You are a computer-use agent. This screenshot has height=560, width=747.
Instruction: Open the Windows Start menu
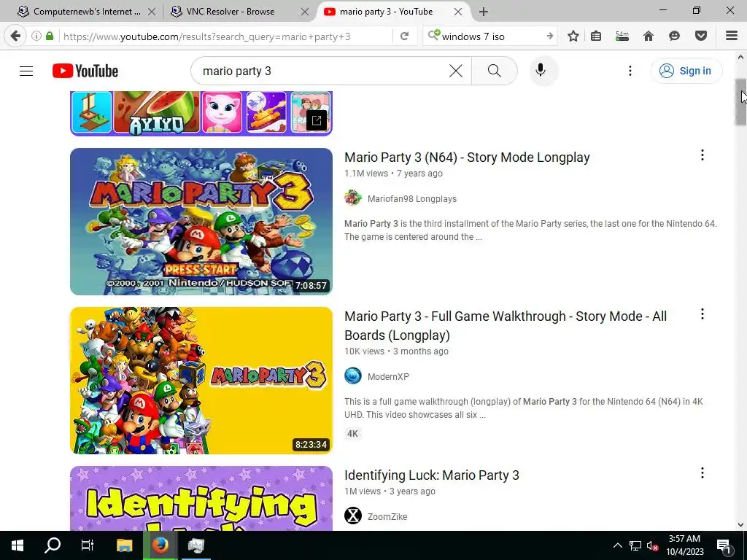tap(18, 545)
